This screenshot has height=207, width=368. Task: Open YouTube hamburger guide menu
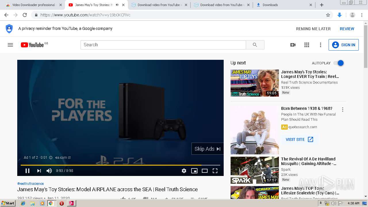click(x=10, y=45)
